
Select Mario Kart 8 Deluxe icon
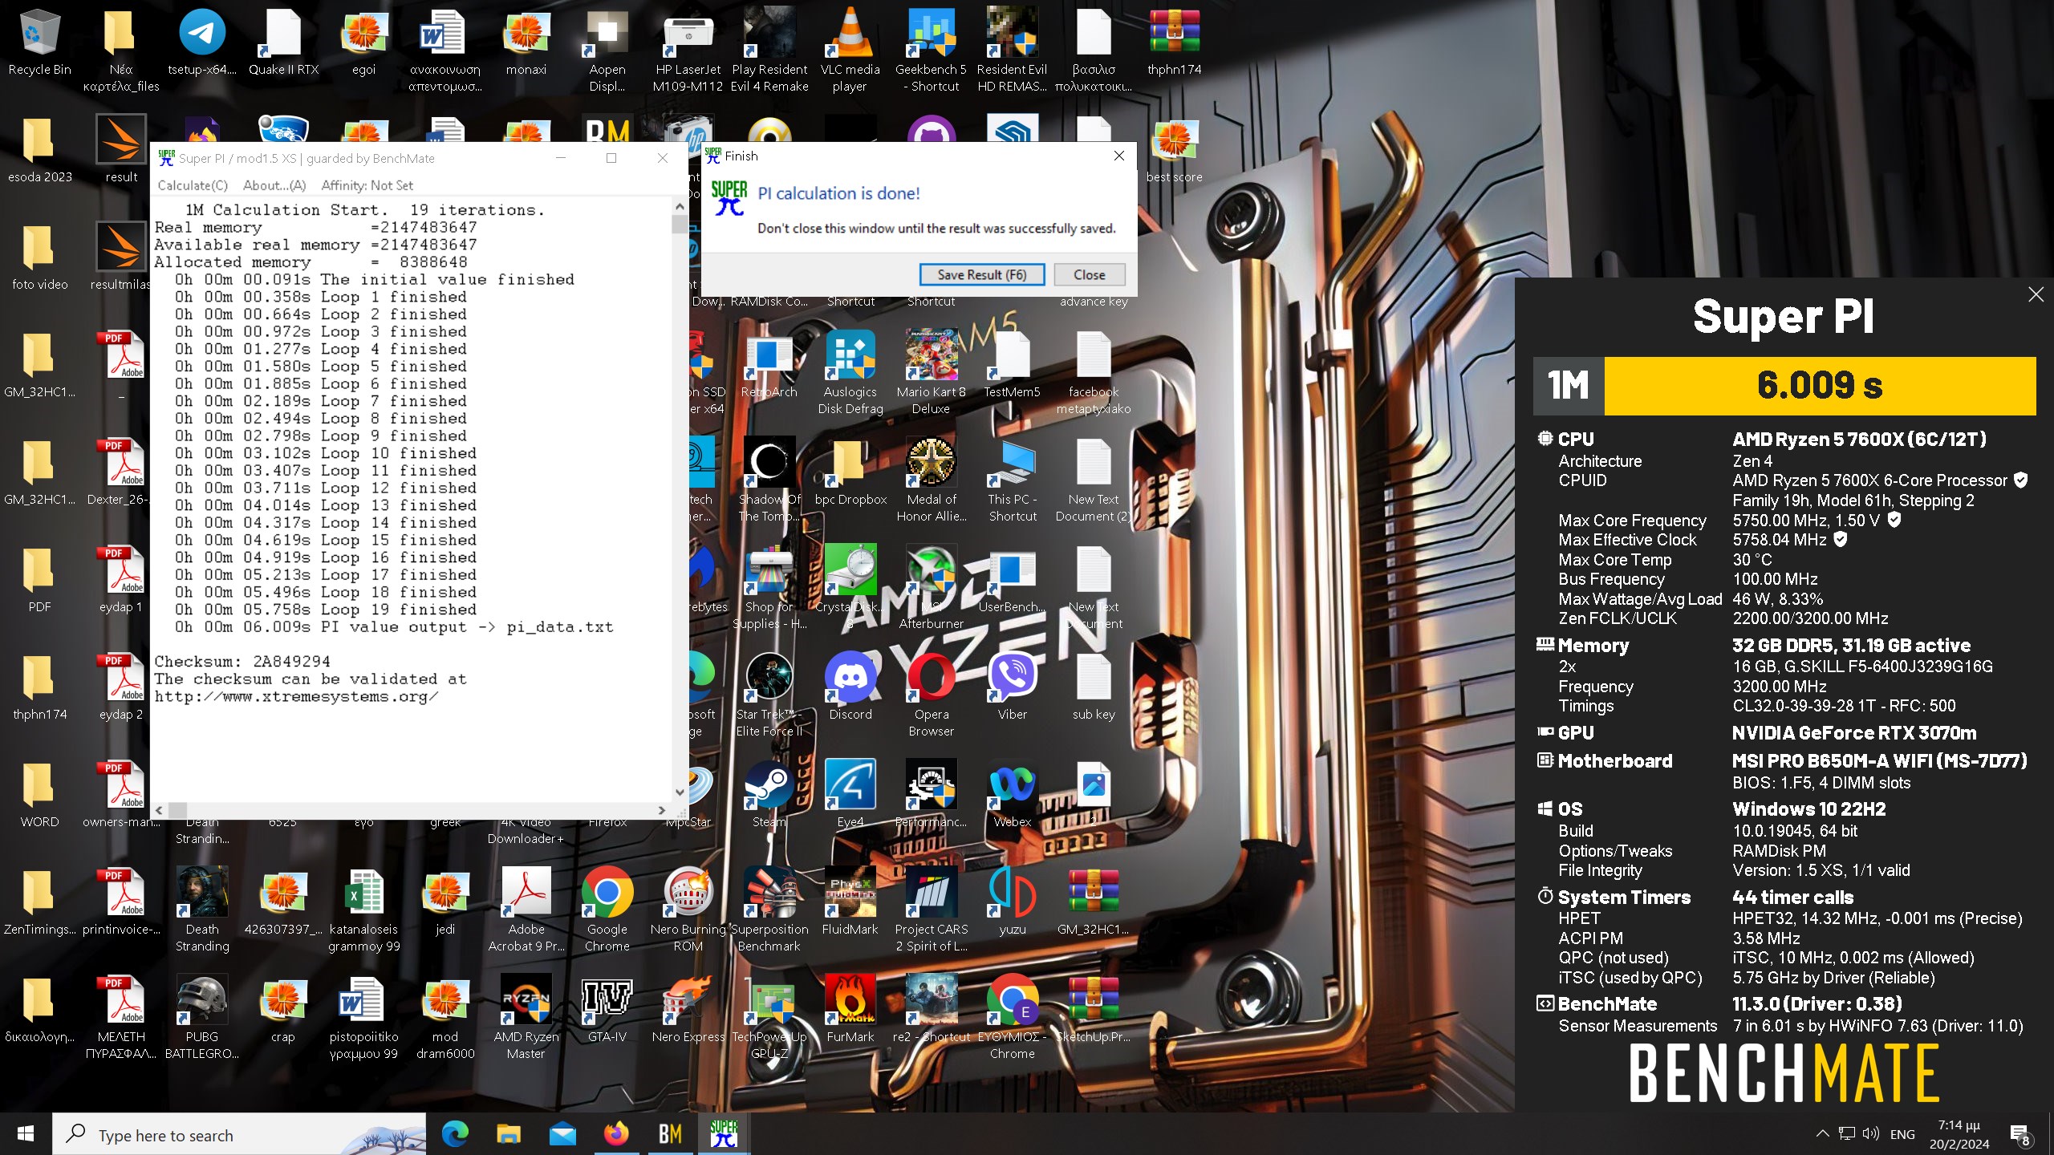point(931,373)
